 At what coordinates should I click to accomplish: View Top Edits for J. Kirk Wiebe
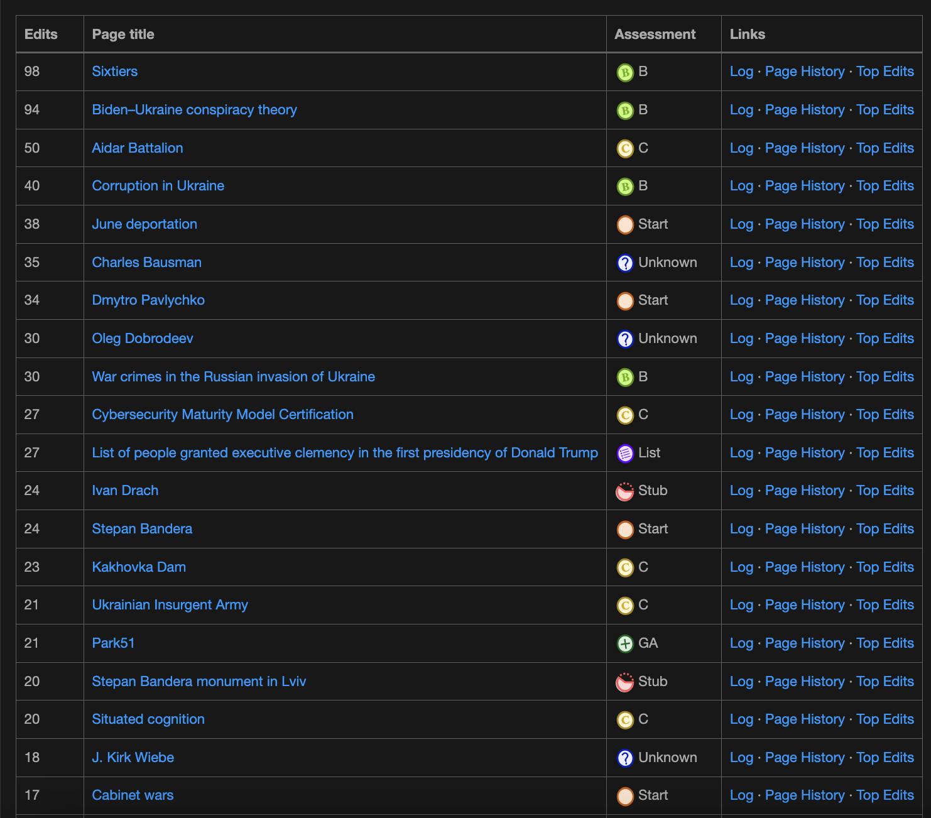tap(885, 758)
